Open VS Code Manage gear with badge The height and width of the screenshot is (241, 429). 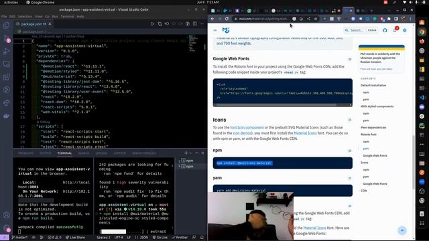pos(6,228)
